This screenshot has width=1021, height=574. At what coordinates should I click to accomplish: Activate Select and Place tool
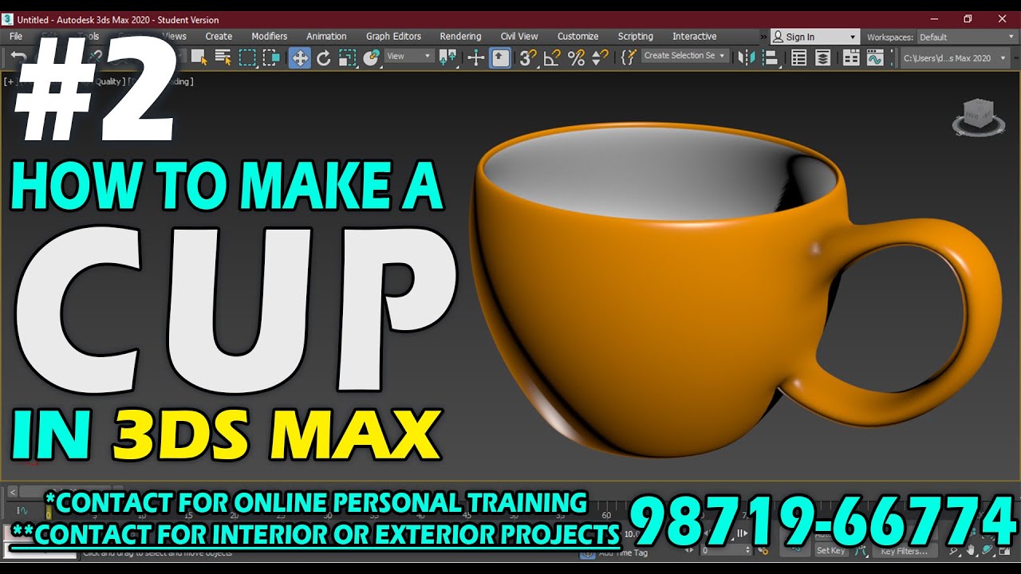[371, 57]
